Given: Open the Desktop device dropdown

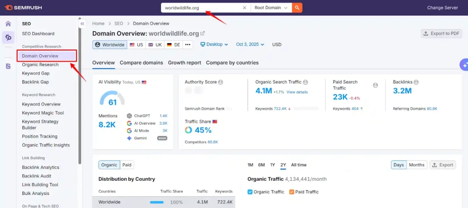Looking at the screenshot, I should tap(214, 44).
